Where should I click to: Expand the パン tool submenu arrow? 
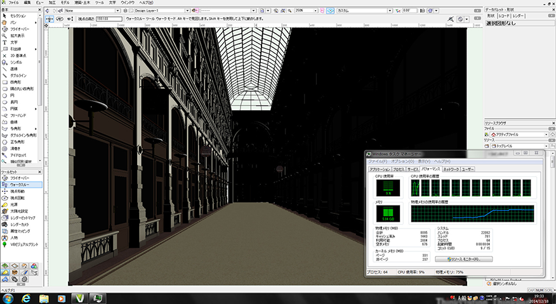point(36,23)
